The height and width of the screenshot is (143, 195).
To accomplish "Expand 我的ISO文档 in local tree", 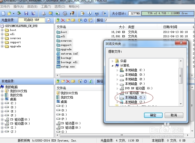I will (2, 91).
